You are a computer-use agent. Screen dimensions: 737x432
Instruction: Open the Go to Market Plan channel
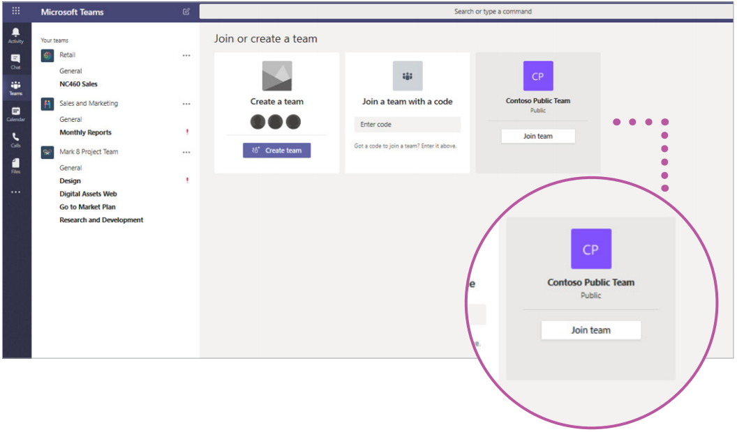(x=87, y=207)
